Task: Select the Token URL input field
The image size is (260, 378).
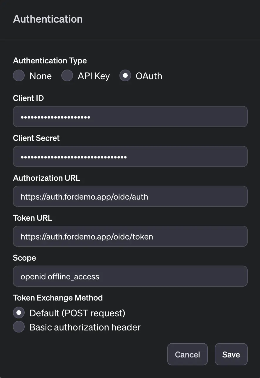Action: tap(130, 236)
